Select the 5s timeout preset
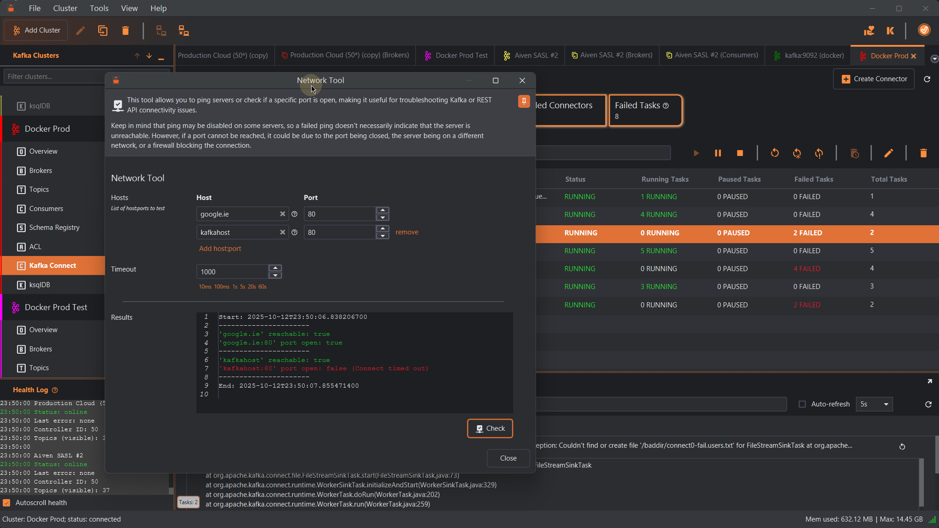This screenshot has height=528, width=939. pos(242,287)
